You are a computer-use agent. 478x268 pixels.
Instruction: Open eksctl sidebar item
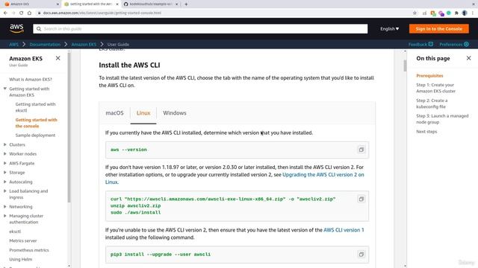click(x=15, y=232)
